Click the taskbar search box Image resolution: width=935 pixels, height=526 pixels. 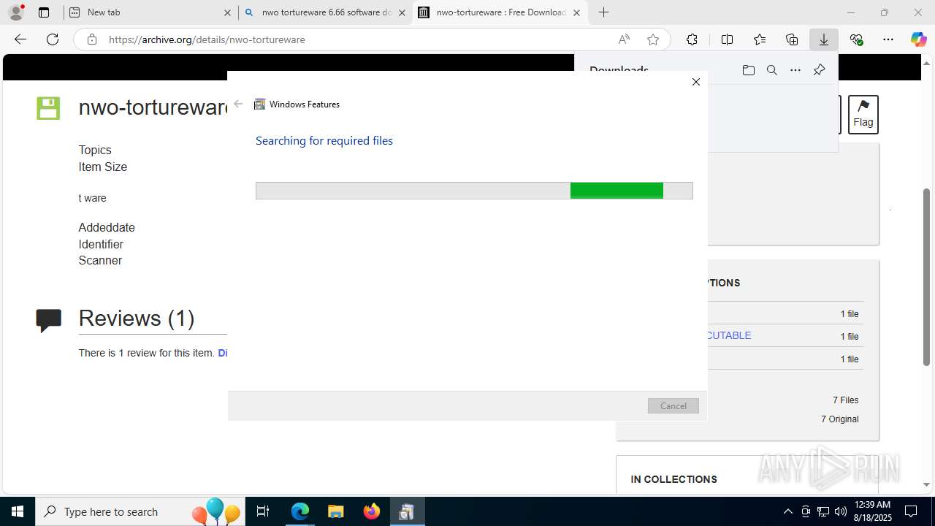[x=140, y=511]
